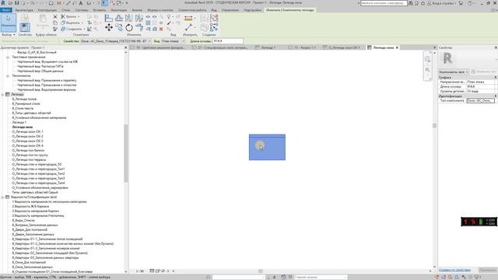The image size is (498, 280).
Task: Select О_Легенда окон ОК-3 in project browser
Action: (x=28, y=141)
